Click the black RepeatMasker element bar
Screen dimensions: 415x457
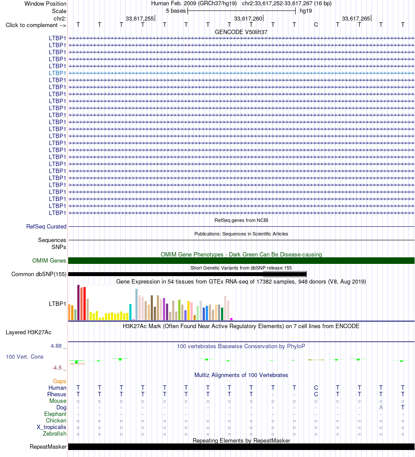tap(241, 447)
